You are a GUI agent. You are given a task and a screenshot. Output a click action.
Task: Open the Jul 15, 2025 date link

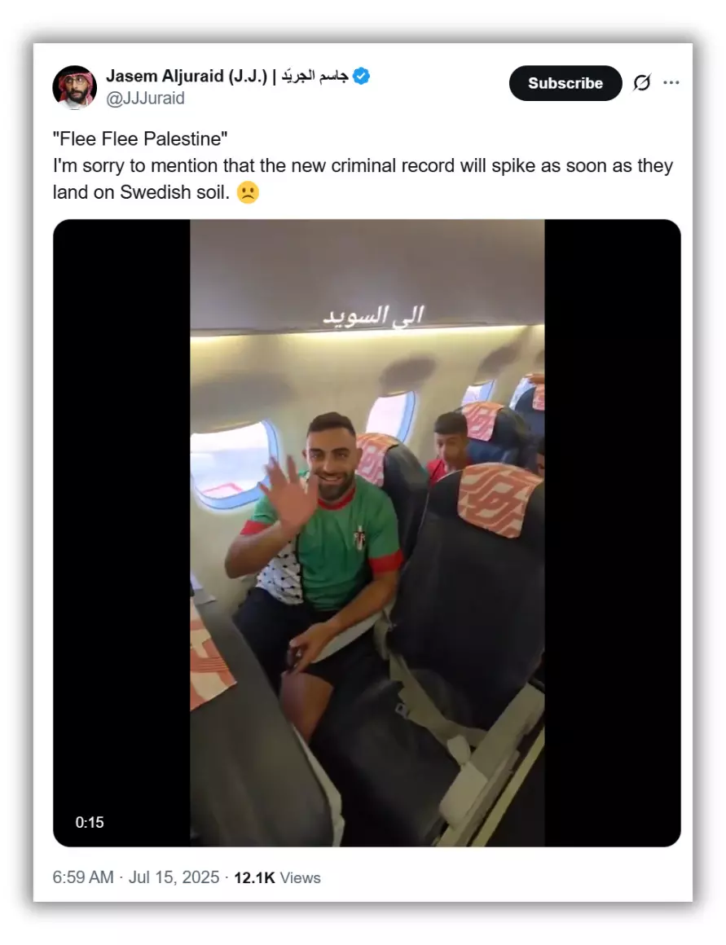[x=174, y=877]
